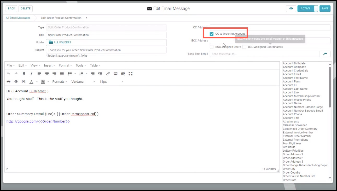Insert media or video
337x191 pixels.
pos(24,82)
